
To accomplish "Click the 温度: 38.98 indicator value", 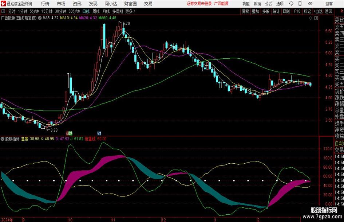I will 30,139.
